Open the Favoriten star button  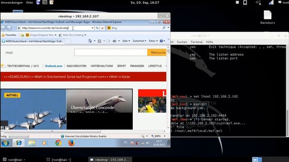(x=9, y=35)
